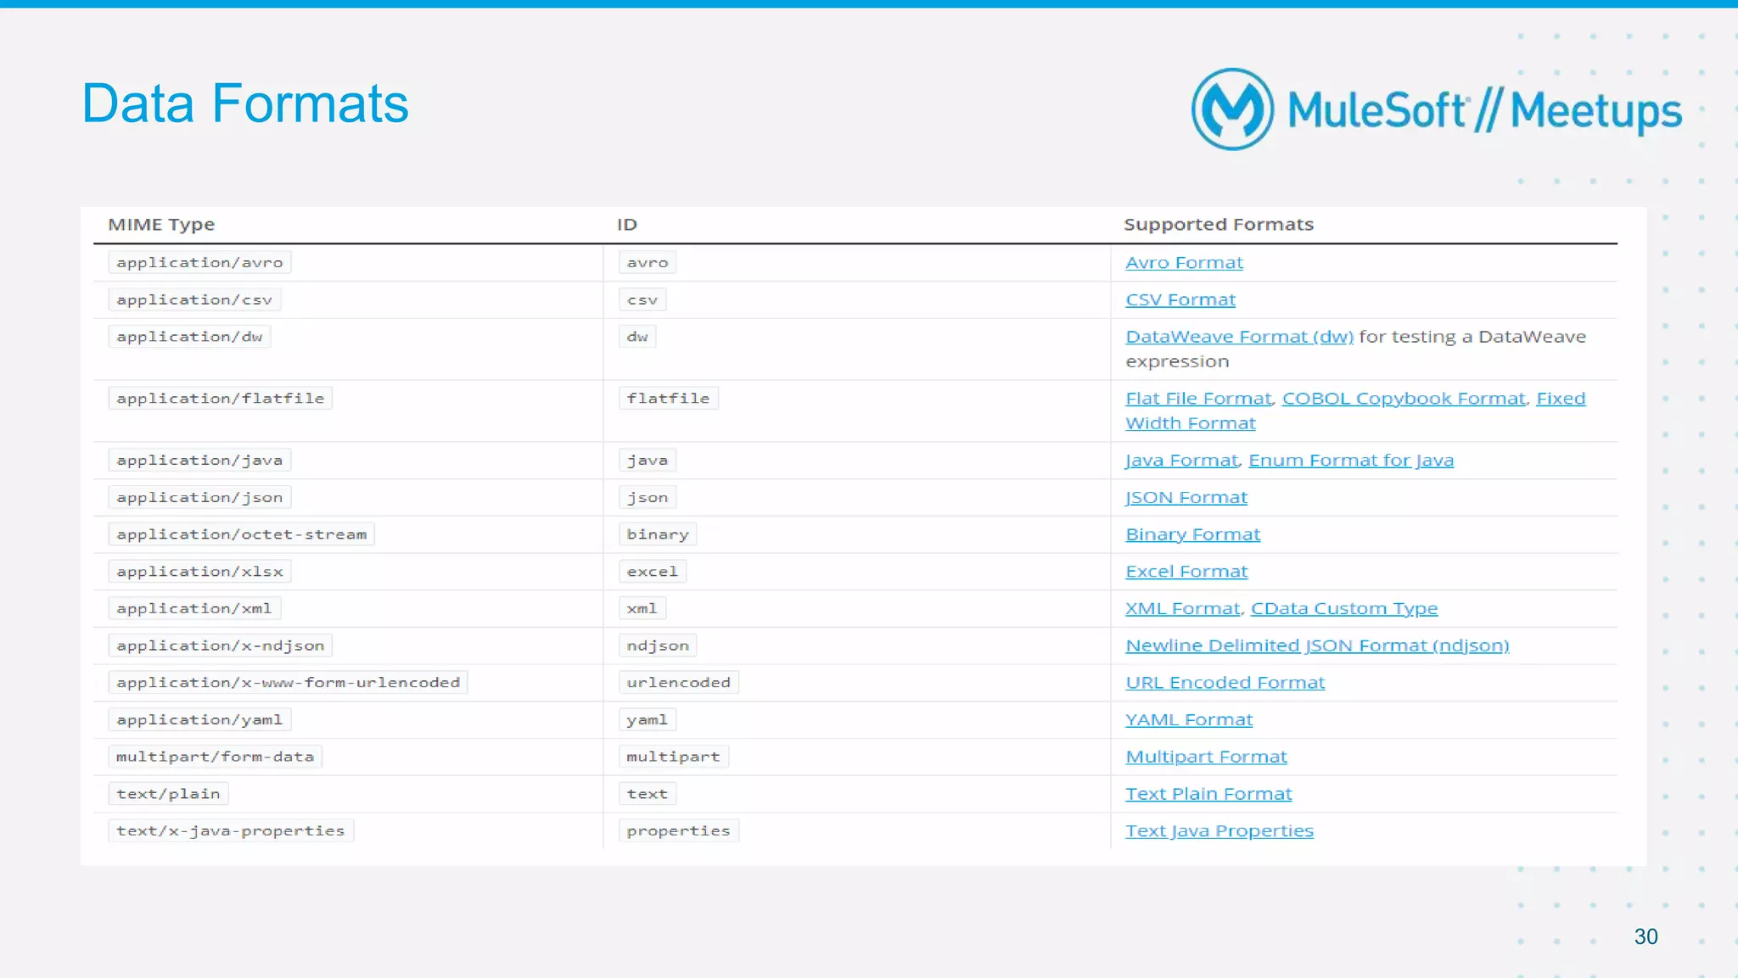Select the application/xlsx MIME type cell

tap(199, 572)
